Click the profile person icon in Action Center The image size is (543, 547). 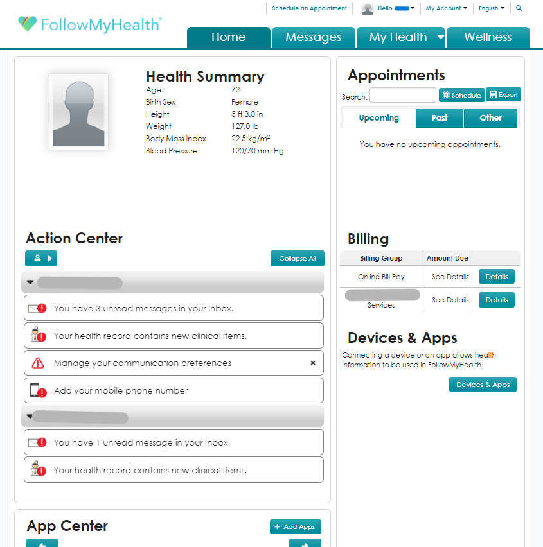tap(36, 258)
